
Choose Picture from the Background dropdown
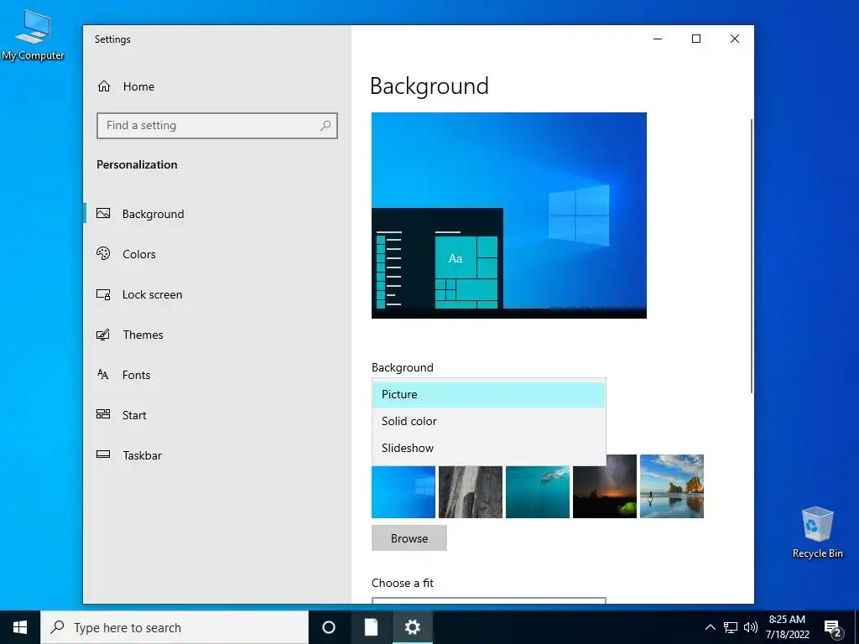tap(488, 394)
